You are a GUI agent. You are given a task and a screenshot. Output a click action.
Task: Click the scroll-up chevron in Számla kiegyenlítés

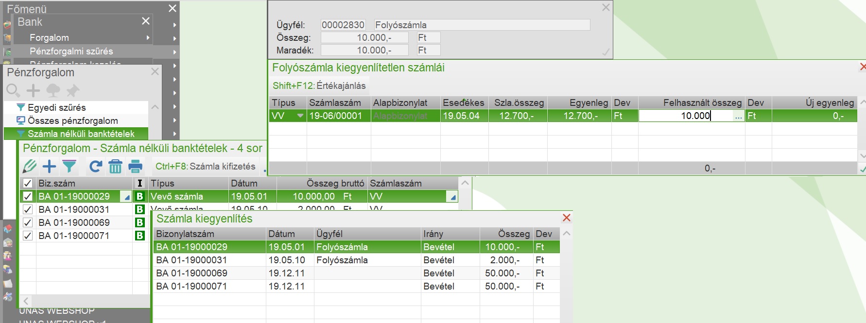(566, 234)
